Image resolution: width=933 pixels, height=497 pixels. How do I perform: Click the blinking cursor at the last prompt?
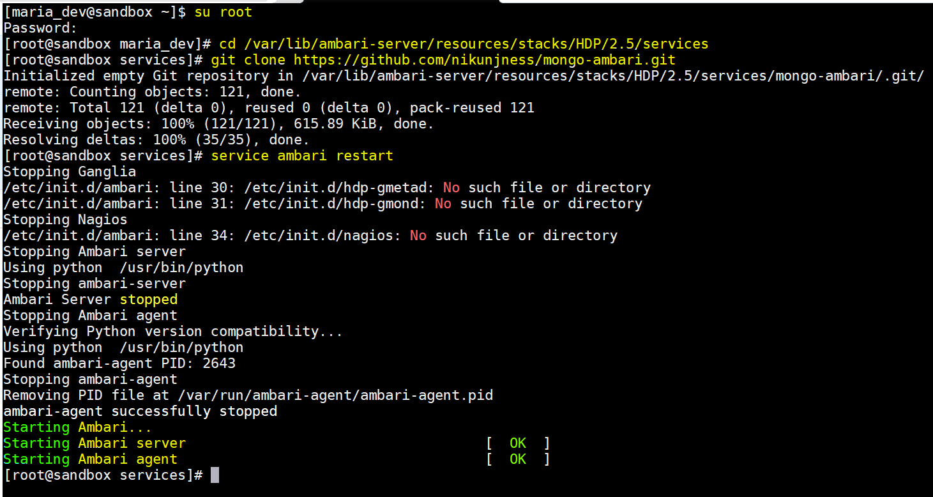point(215,475)
